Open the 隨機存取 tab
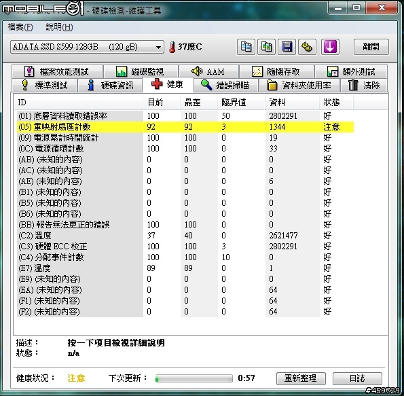 [276, 71]
